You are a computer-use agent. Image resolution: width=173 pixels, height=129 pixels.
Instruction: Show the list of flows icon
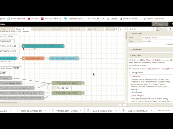coord(125,29)
